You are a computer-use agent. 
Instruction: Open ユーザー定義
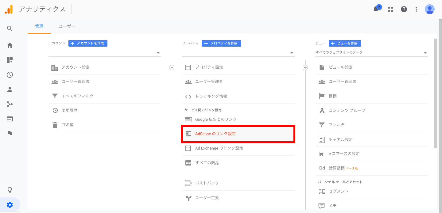click(238, 198)
